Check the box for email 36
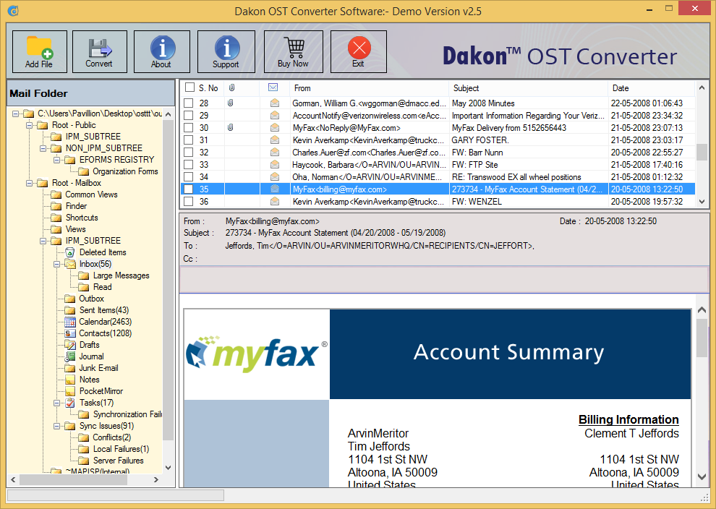This screenshot has width=716, height=509. [x=188, y=201]
